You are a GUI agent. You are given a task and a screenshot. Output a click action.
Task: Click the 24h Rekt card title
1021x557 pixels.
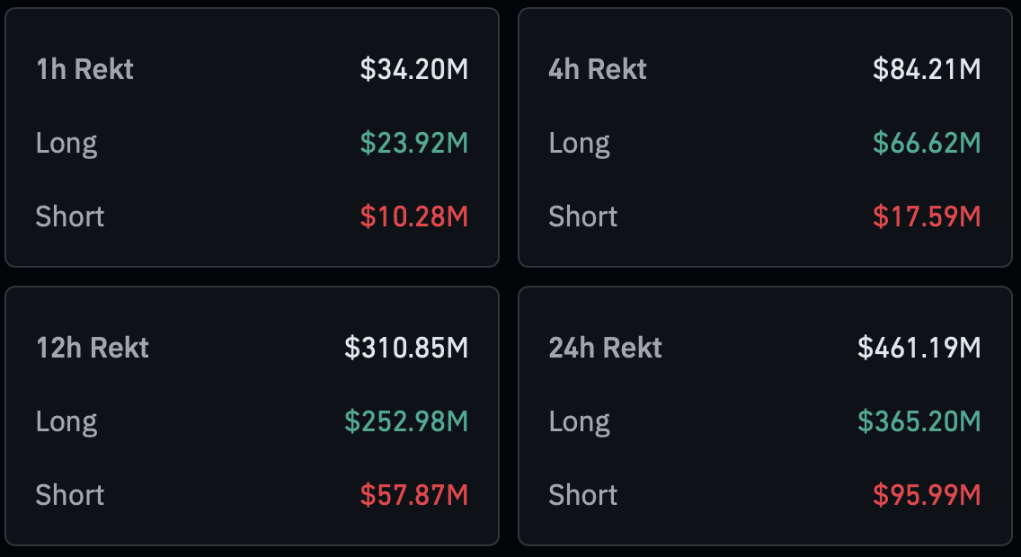[606, 348]
